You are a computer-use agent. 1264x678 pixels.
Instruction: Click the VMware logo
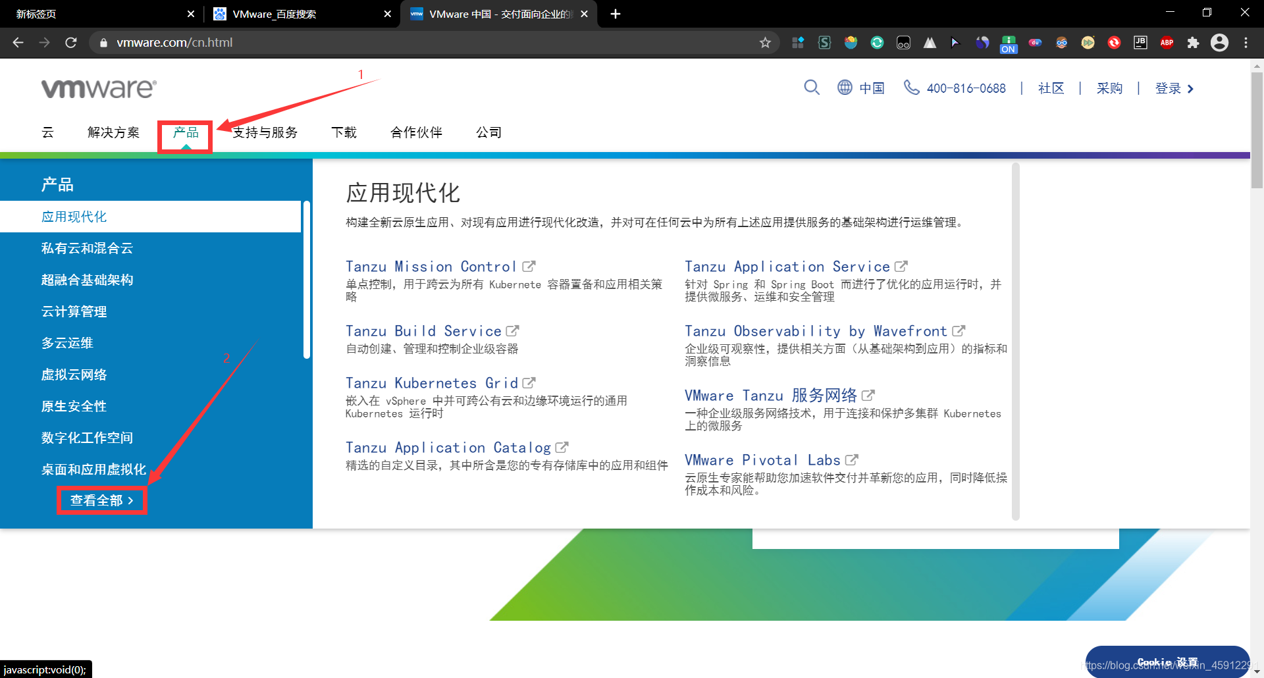(x=99, y=88)
